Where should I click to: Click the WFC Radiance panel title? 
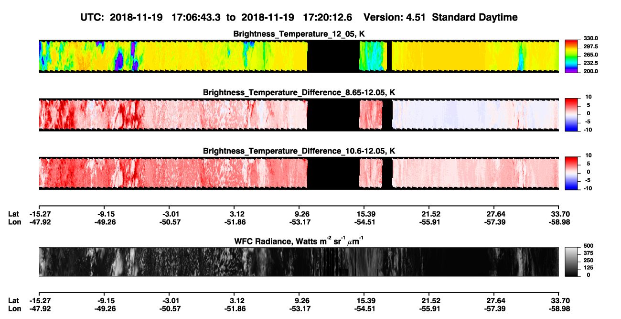(299, 240)
